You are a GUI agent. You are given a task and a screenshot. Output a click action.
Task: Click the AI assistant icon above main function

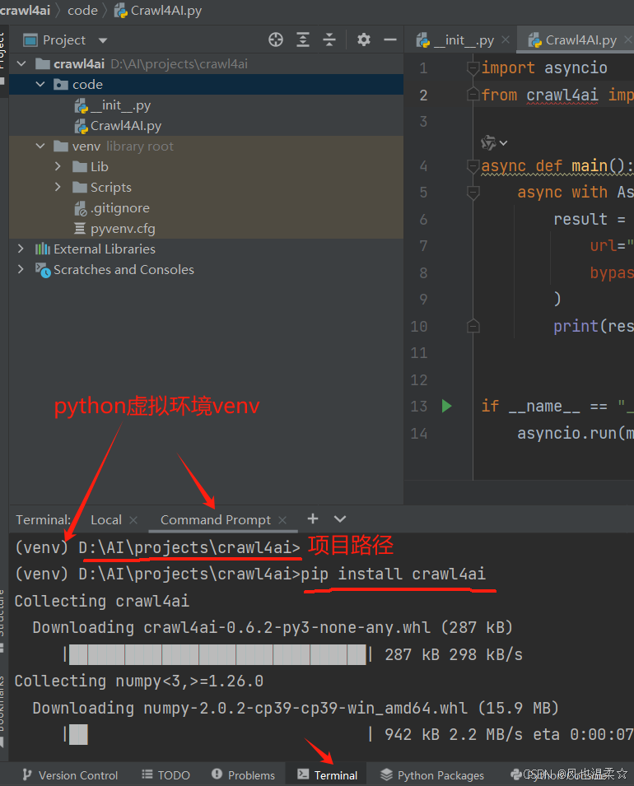(x=488, y=143)
